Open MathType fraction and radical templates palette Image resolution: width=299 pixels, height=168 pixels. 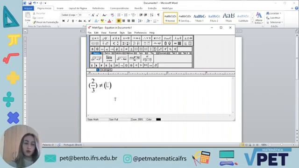click(105, 43)
